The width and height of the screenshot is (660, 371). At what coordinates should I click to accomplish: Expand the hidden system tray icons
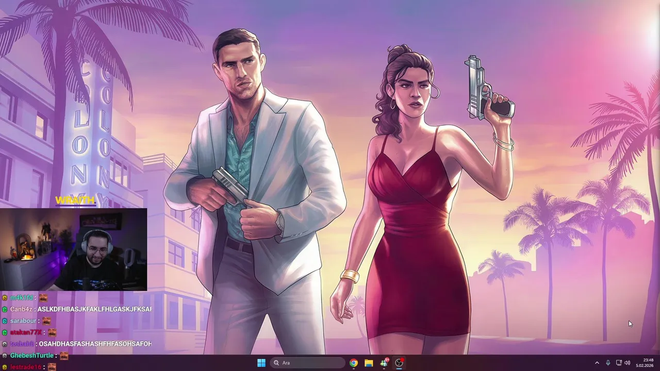[x=597, y=363]
